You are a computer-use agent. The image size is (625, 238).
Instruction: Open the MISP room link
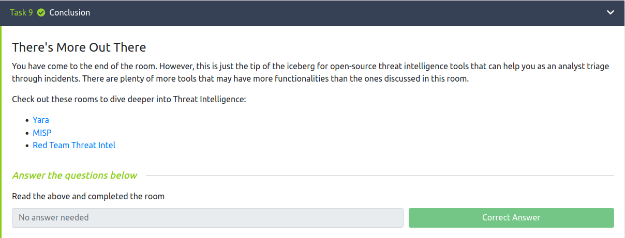tap(42, 133)
